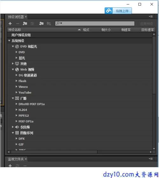The image size is (159, 178).
Task: Expand the GIF presets folder
Action: click(x=17, y=144)
